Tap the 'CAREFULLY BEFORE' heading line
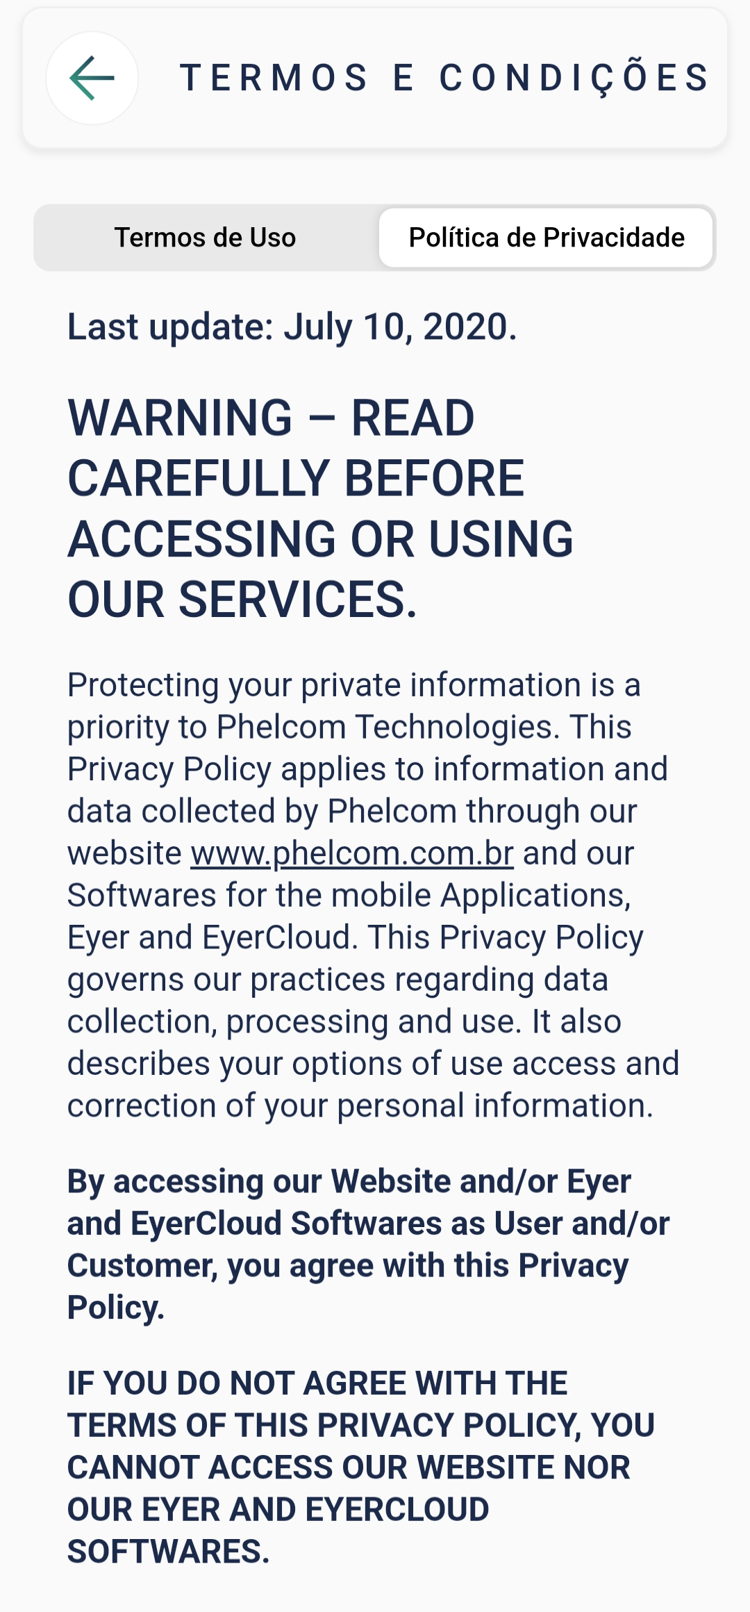The width and height of the screenshot is (750, 1612). pos(296,479)
